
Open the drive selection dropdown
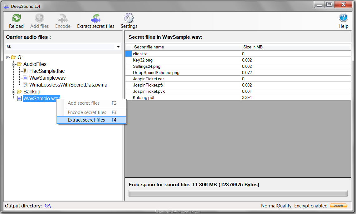click(x=119, y=47)
